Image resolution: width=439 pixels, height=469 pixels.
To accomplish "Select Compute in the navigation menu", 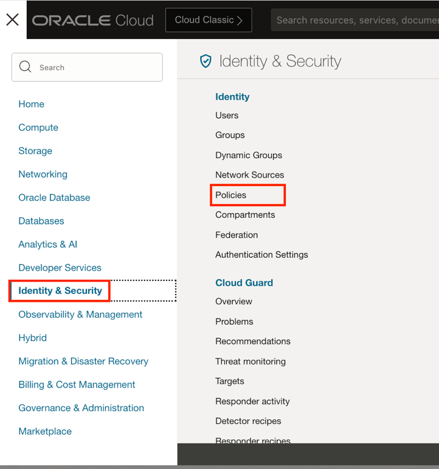I will (38, 128).
